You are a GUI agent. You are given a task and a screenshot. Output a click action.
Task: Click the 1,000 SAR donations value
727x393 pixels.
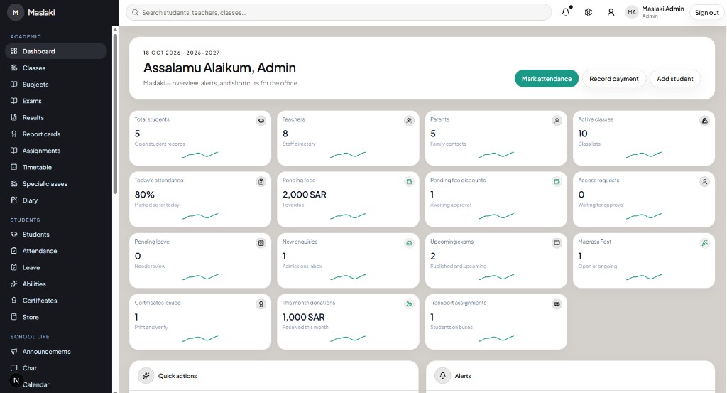304,318
